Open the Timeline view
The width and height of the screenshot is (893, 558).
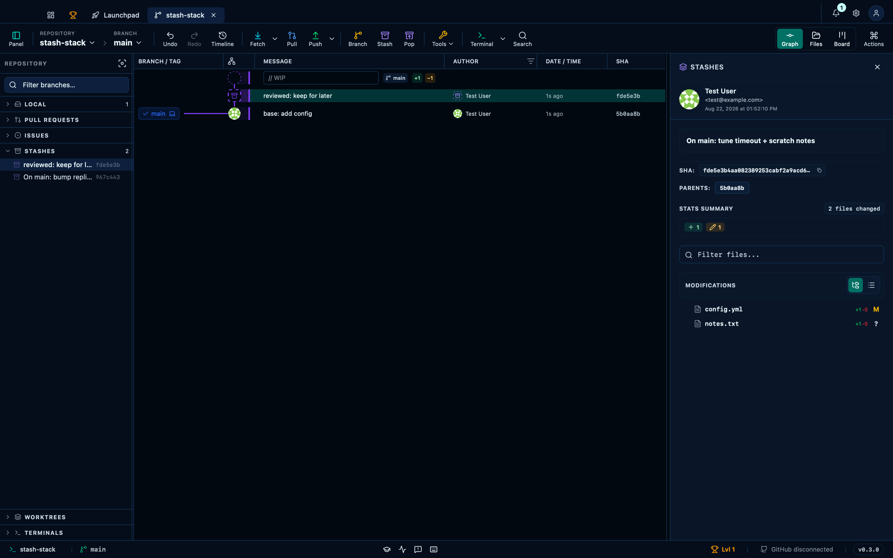click(222, 39)
